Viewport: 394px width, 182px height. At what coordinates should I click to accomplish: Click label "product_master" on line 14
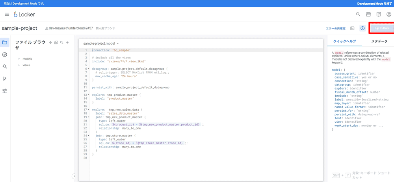(x=115, y=99)
